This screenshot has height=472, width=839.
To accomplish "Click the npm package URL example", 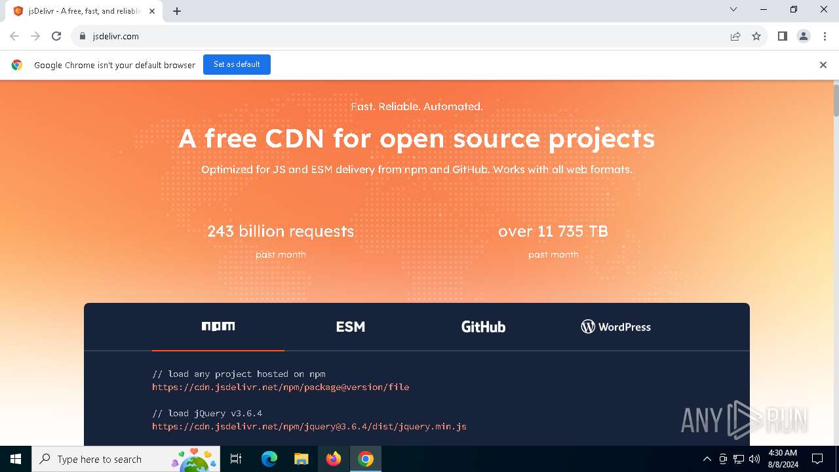I will (x=281, y=387).
